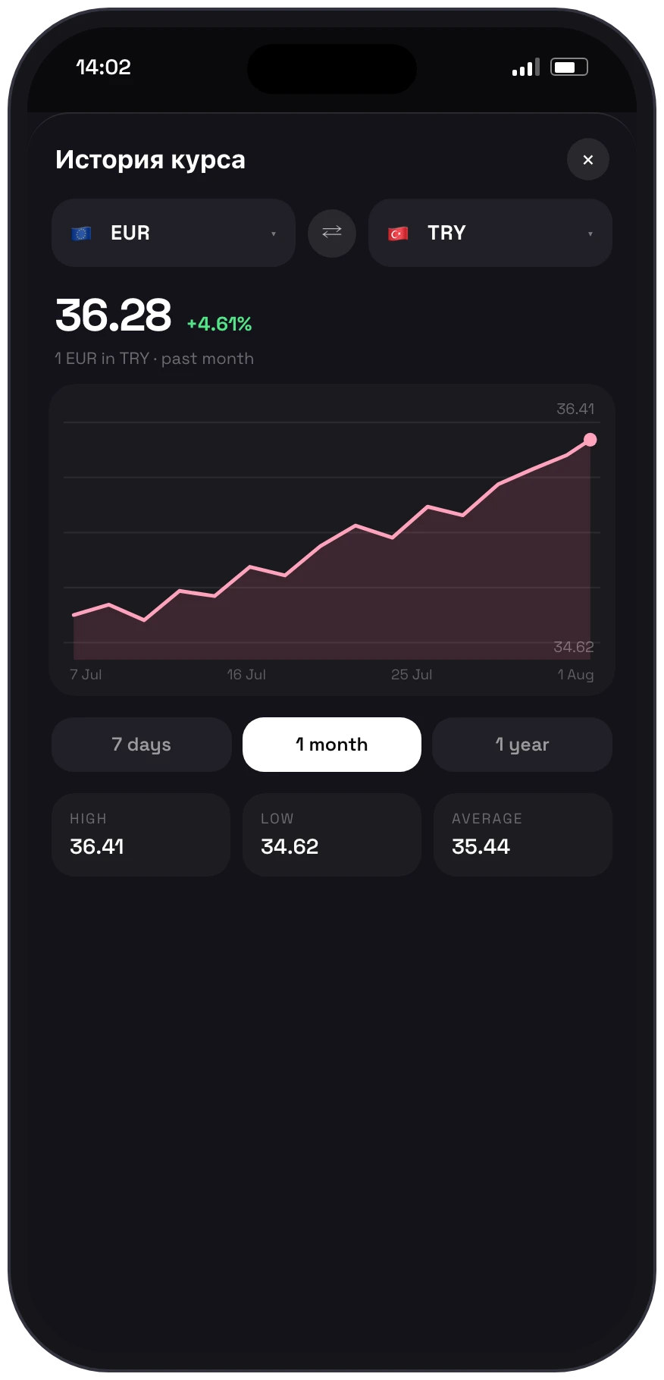Viewport: 664px width, 1380px height.
Task: Open the TRY currency dropdown
Action: (x=490, y=233)
